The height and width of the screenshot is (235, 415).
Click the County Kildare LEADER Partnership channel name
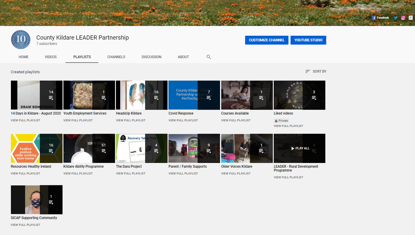[x=83, y=37]
